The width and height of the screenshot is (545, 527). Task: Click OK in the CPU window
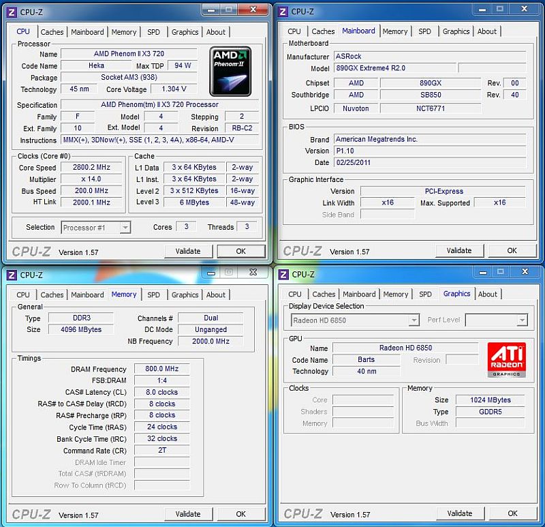pyautogui.click(x=241, y=251)
